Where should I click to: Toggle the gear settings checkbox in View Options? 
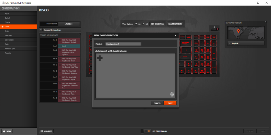pyautogui.click(x=143, y=24)
